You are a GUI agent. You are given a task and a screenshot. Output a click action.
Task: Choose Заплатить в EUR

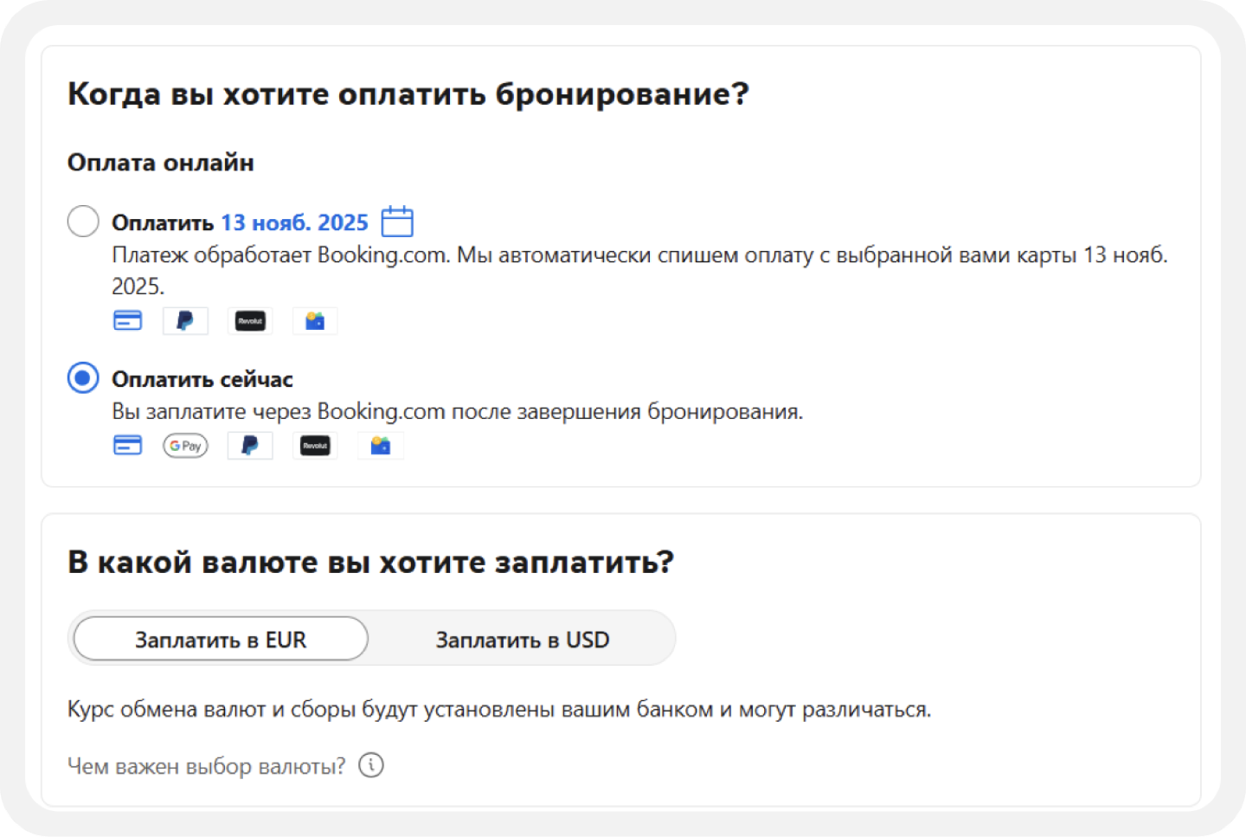coord(221,639)
